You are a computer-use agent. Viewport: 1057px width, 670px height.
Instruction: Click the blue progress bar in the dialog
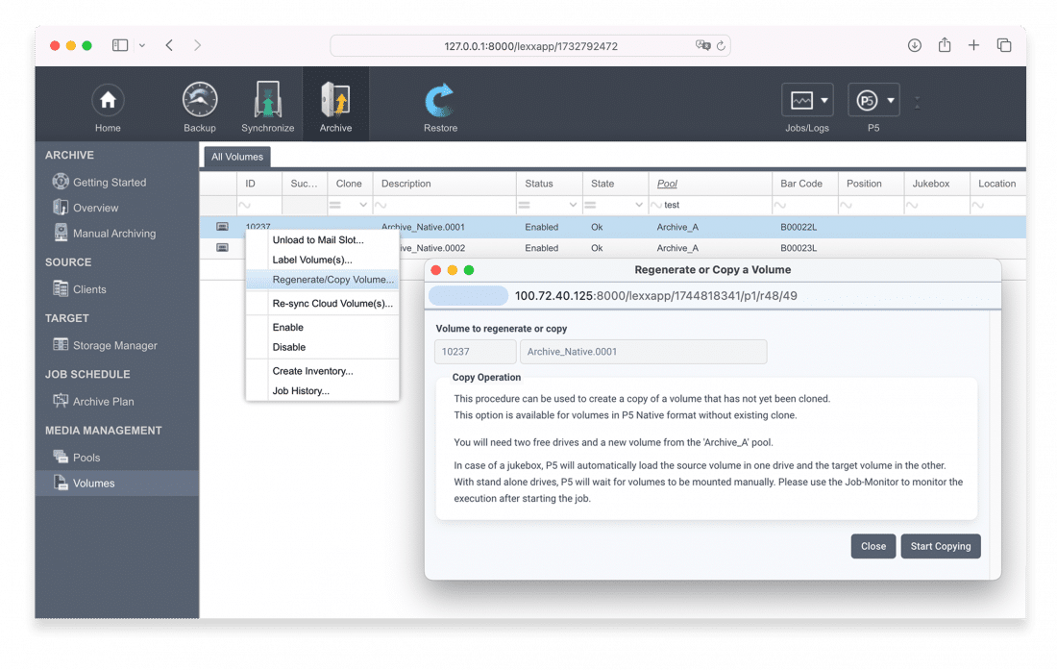tap(468, 296)
